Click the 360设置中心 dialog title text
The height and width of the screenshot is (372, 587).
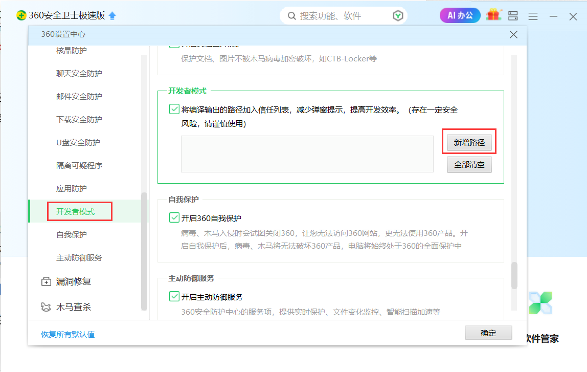click(x=63, y=34)
